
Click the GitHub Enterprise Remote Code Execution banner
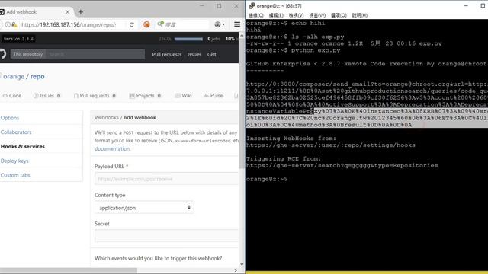click(x=366, y=64)
